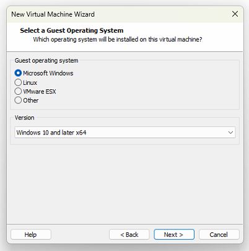Select the VMware ESX radio option
Viewport: 249px width, 251px height.
(x=18, y=91)
